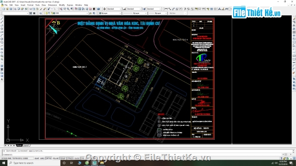This screenshot has width=296, height=166.
Task: Select the Multiline Text A tool
Action: click(2, 80)
